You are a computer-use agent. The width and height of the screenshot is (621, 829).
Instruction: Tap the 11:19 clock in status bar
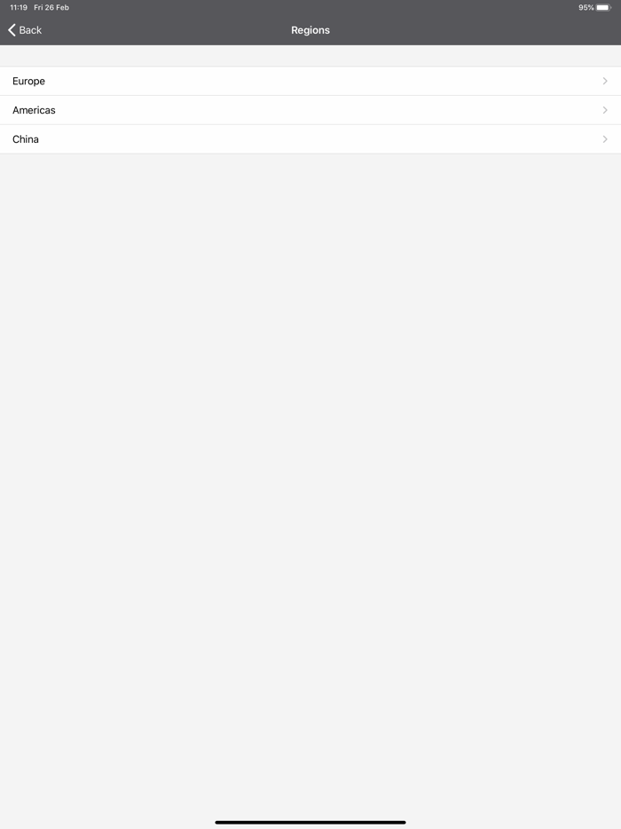click(19, 7)
